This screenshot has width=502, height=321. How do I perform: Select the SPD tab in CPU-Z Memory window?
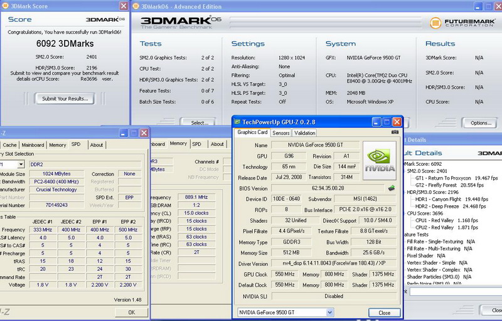click(196, 145)
